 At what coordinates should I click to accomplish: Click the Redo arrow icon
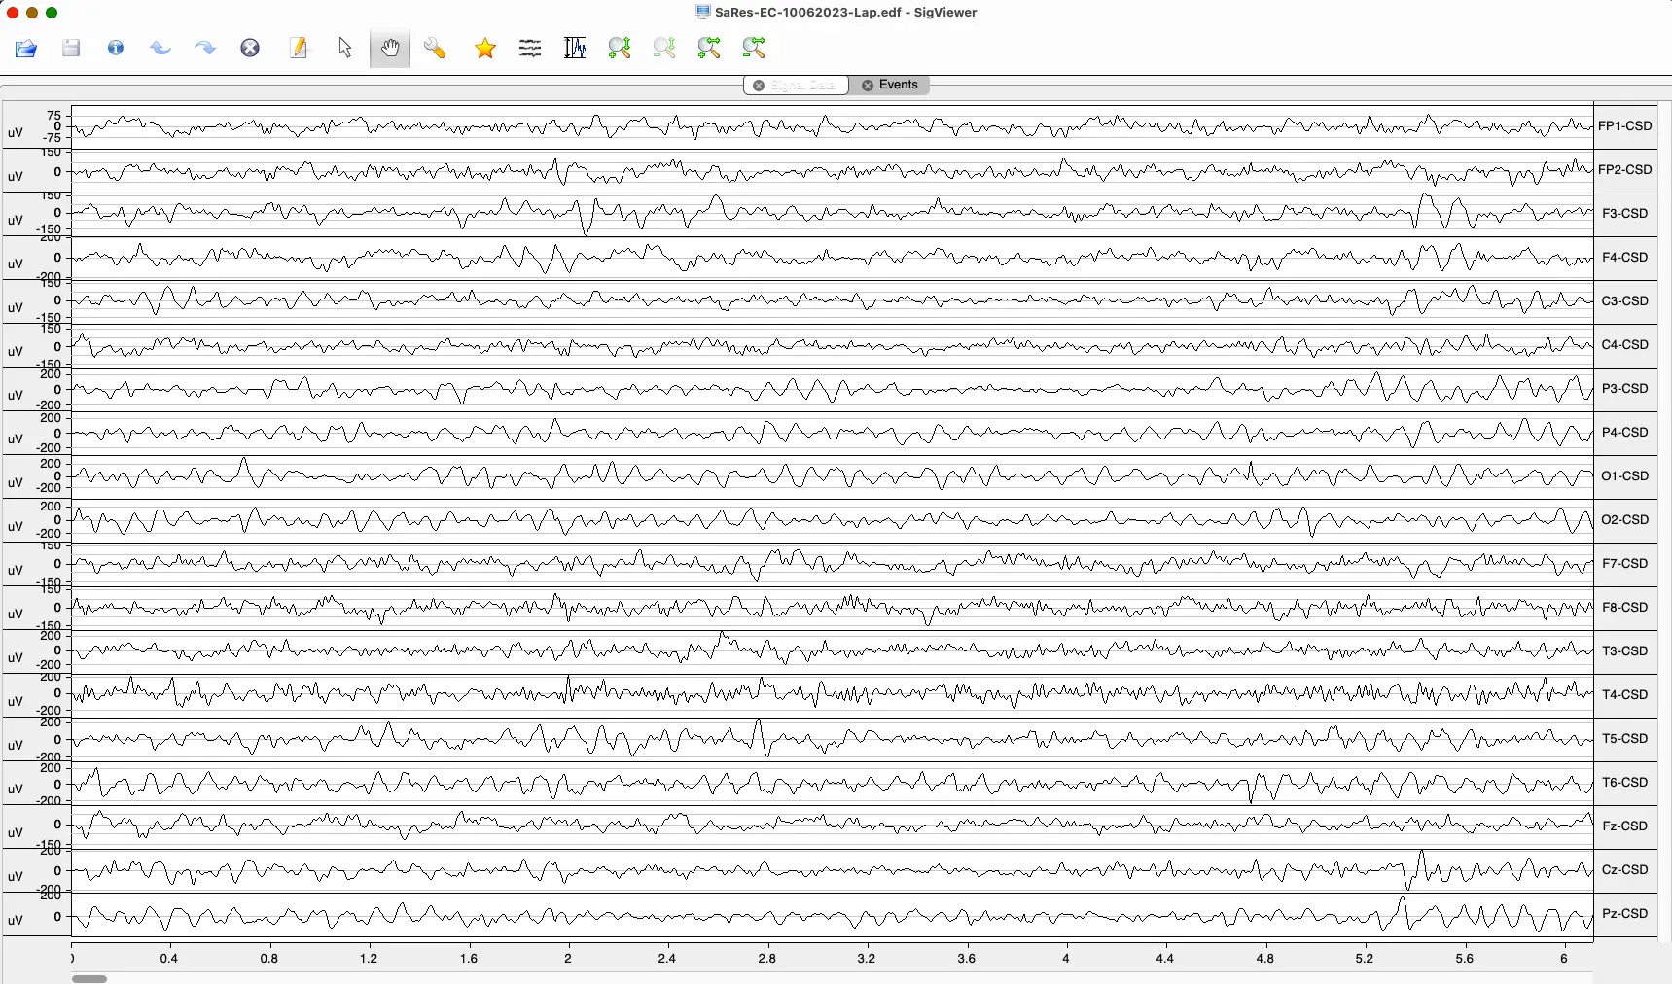(x=205, y=48)
